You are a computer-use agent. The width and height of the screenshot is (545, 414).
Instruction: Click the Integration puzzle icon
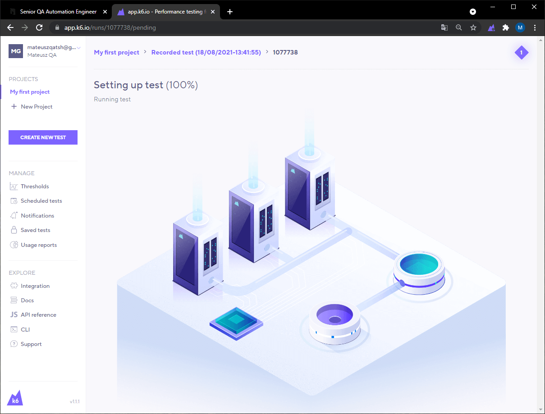(14, 286)
